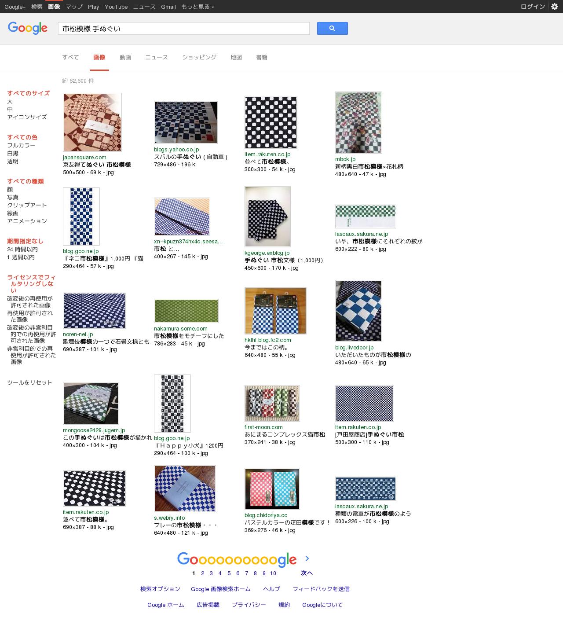Viewport: 563px width, 617px height.
Task: Filter type by 線画
Action: 13,213
